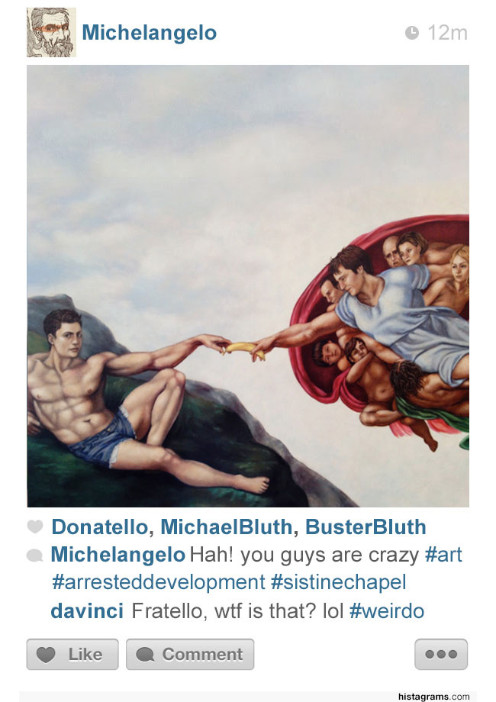496x702 pixels.
Task: Click the clock icon beside 12m
Action: coord(412,33)
